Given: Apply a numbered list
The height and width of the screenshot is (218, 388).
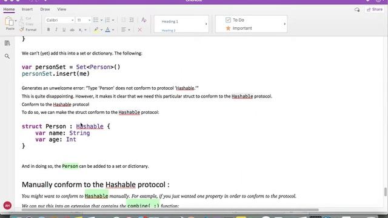Looking at the screenshot, I should (107, 20).
